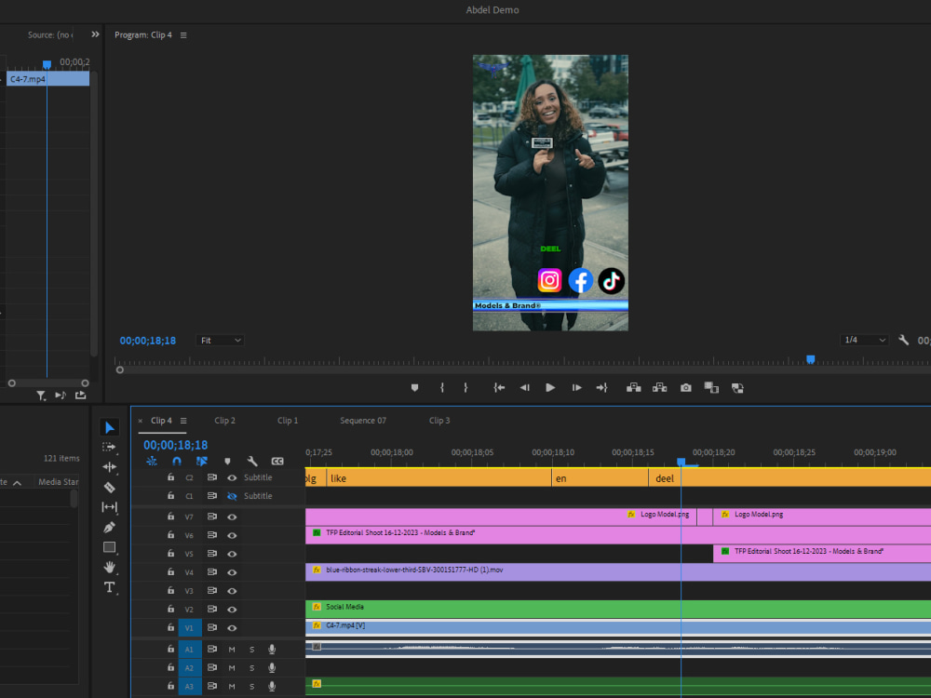Select the Selection tool arrow
The height and width of the screenshot is (698, 931).
[109, 427]
